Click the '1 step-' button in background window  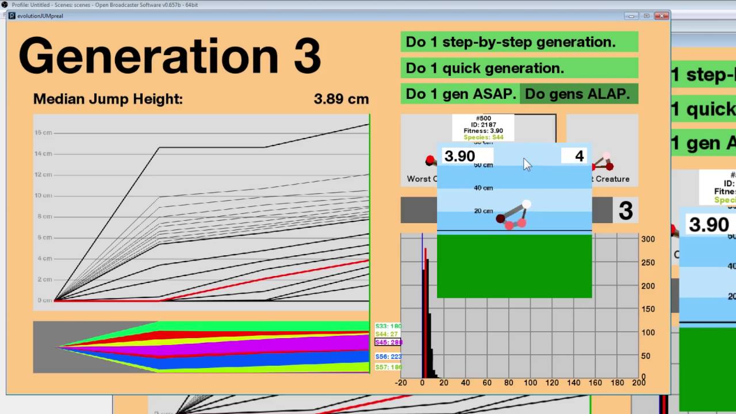pos(703,75)
